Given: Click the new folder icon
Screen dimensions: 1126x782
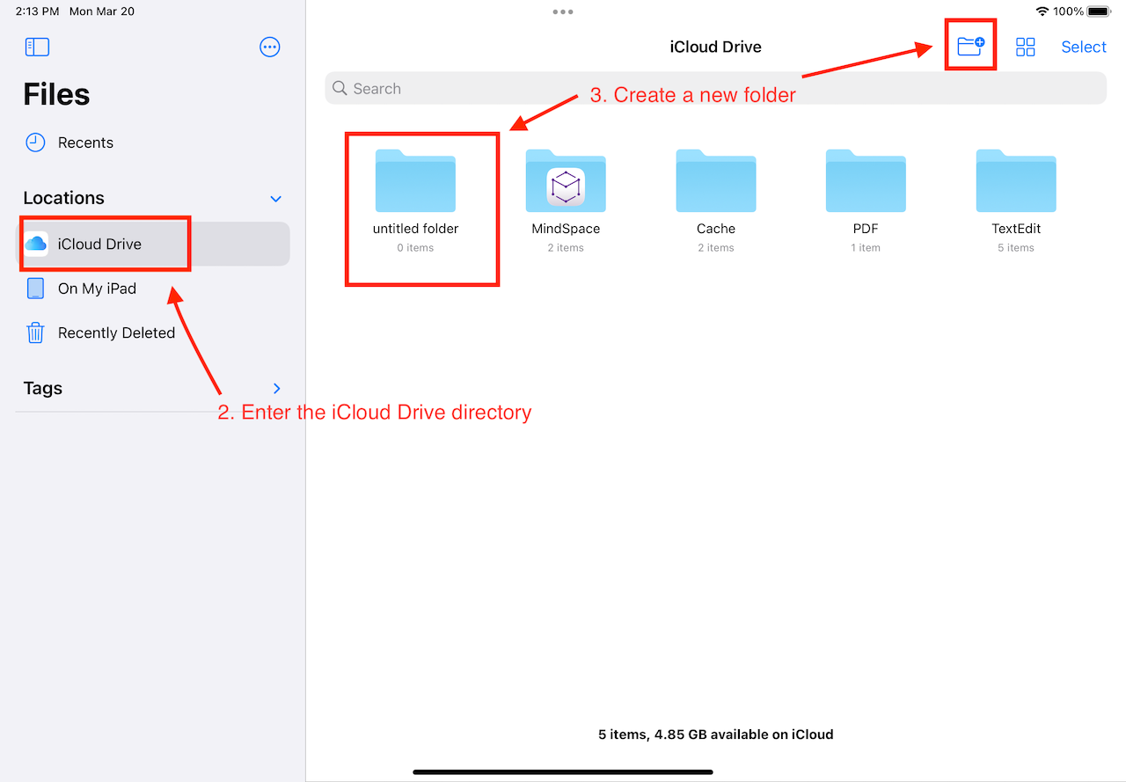Looking at the screenshot, I should pyautogui.click(x=970, y=47).
